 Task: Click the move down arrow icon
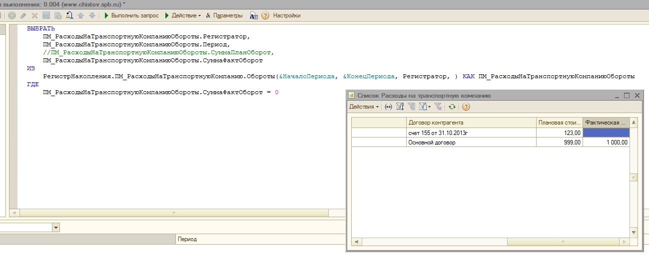(x=92, y=15)
